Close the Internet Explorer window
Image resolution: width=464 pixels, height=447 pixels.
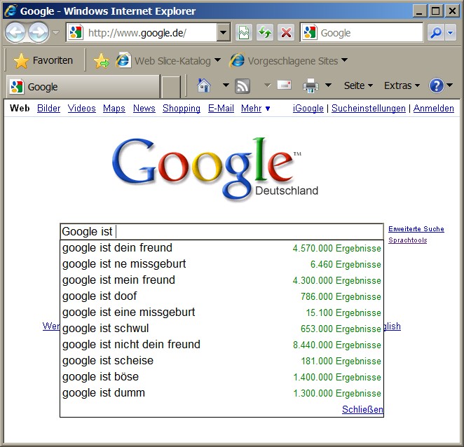coord(452,11)
